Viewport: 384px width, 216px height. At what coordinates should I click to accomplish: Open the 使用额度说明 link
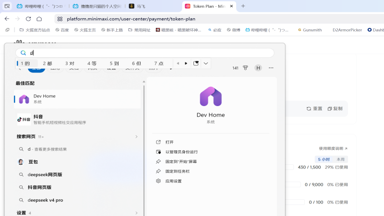[333, 148]
